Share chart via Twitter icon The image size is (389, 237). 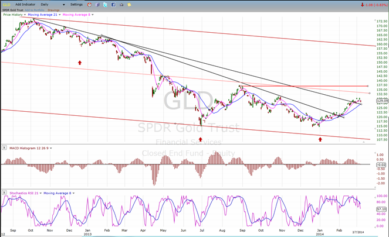pyautogui.click(x=105, y=5)
